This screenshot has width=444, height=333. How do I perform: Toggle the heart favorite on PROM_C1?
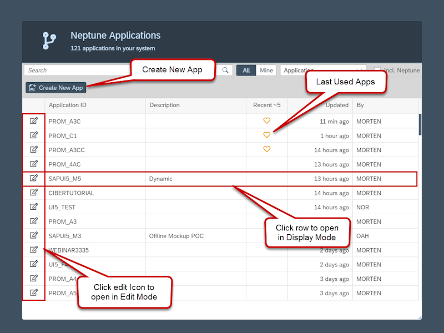pos(267,135)
